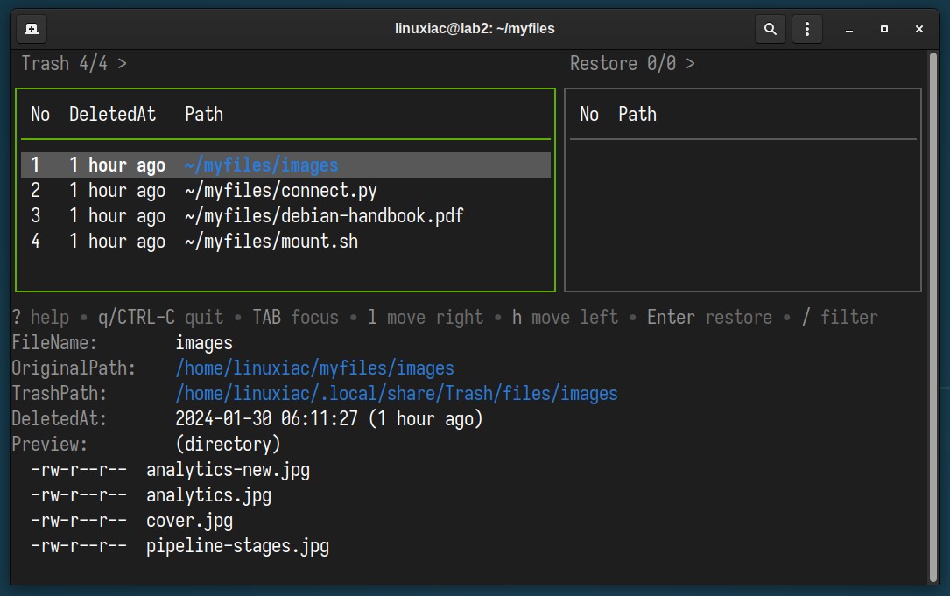
Task: Click the 'TAB focus' hint
Action: click(x=296, y=317)
